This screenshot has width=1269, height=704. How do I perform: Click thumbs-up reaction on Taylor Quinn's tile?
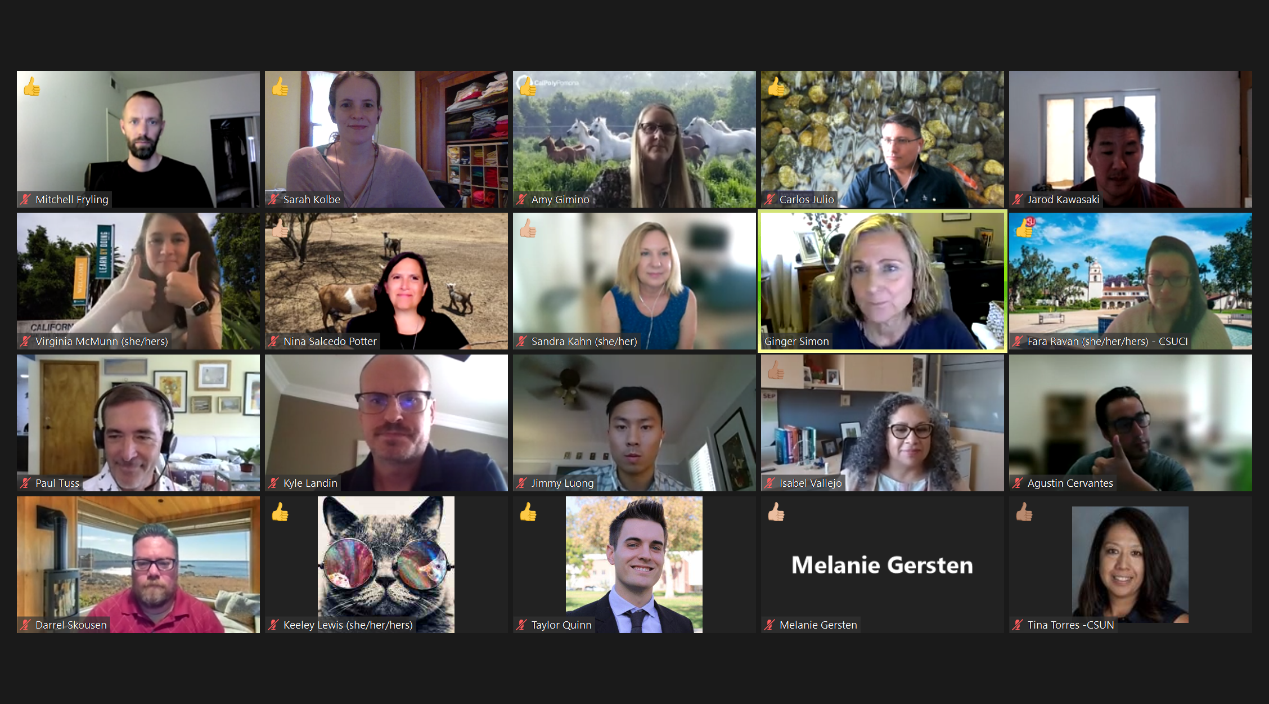coord(528,512)
